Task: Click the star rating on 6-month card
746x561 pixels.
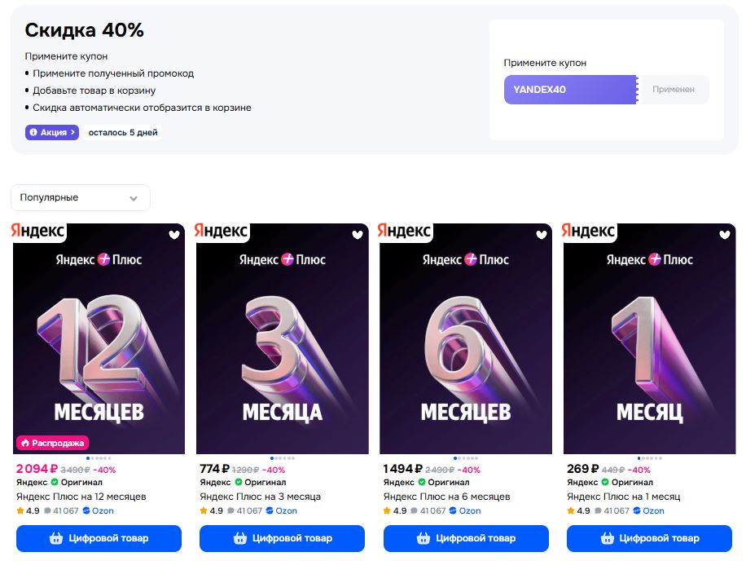Action: pyautogui.click(x=388, y=511)
